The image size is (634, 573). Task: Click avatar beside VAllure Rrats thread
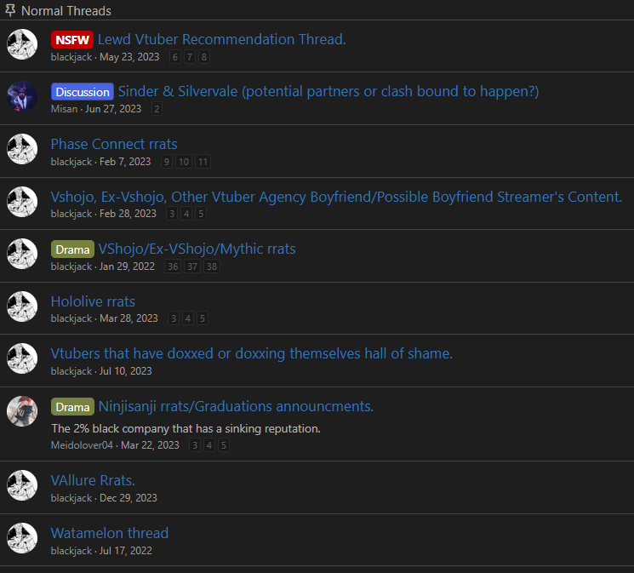[22, 485]
